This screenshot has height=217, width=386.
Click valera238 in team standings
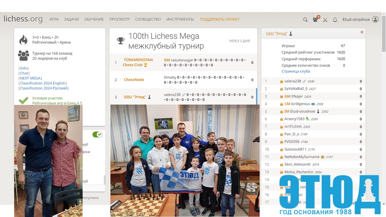pos(172,95)
